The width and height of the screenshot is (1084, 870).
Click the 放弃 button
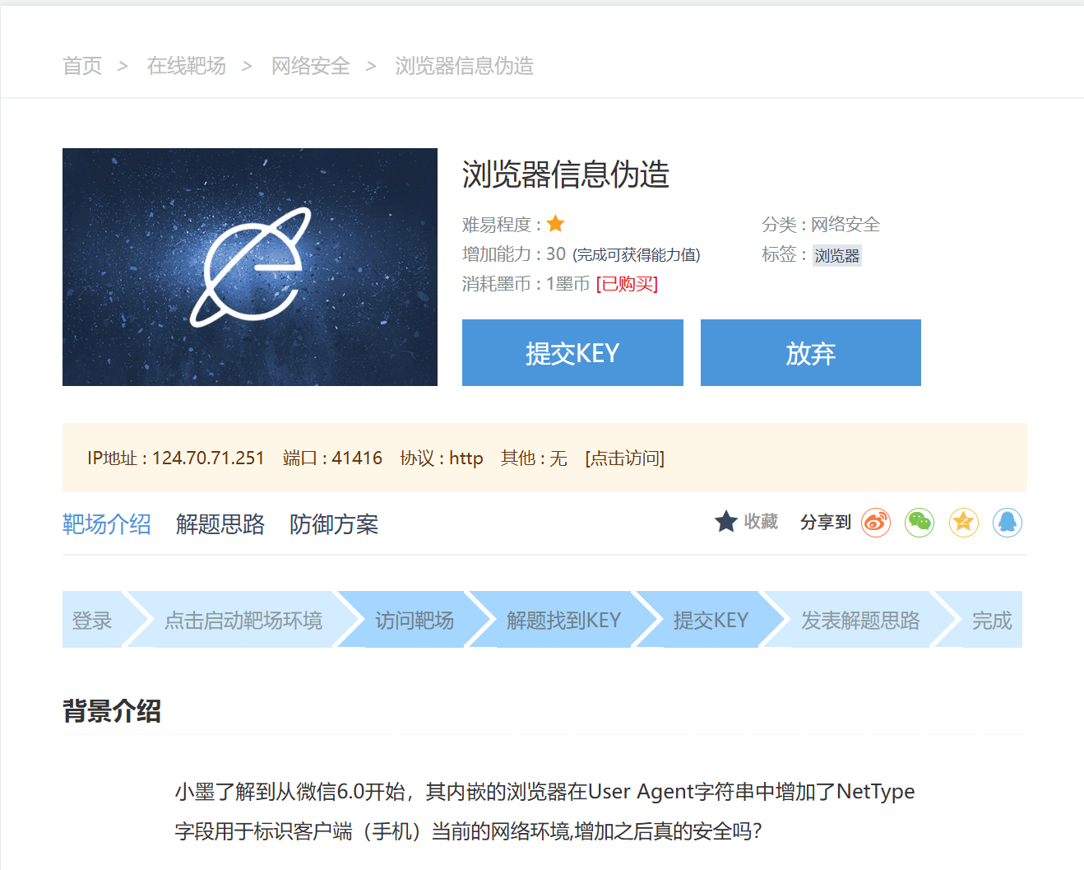pos(811,352)
